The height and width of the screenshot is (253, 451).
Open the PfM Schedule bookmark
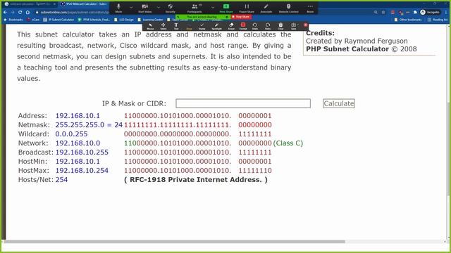(94, 20)
